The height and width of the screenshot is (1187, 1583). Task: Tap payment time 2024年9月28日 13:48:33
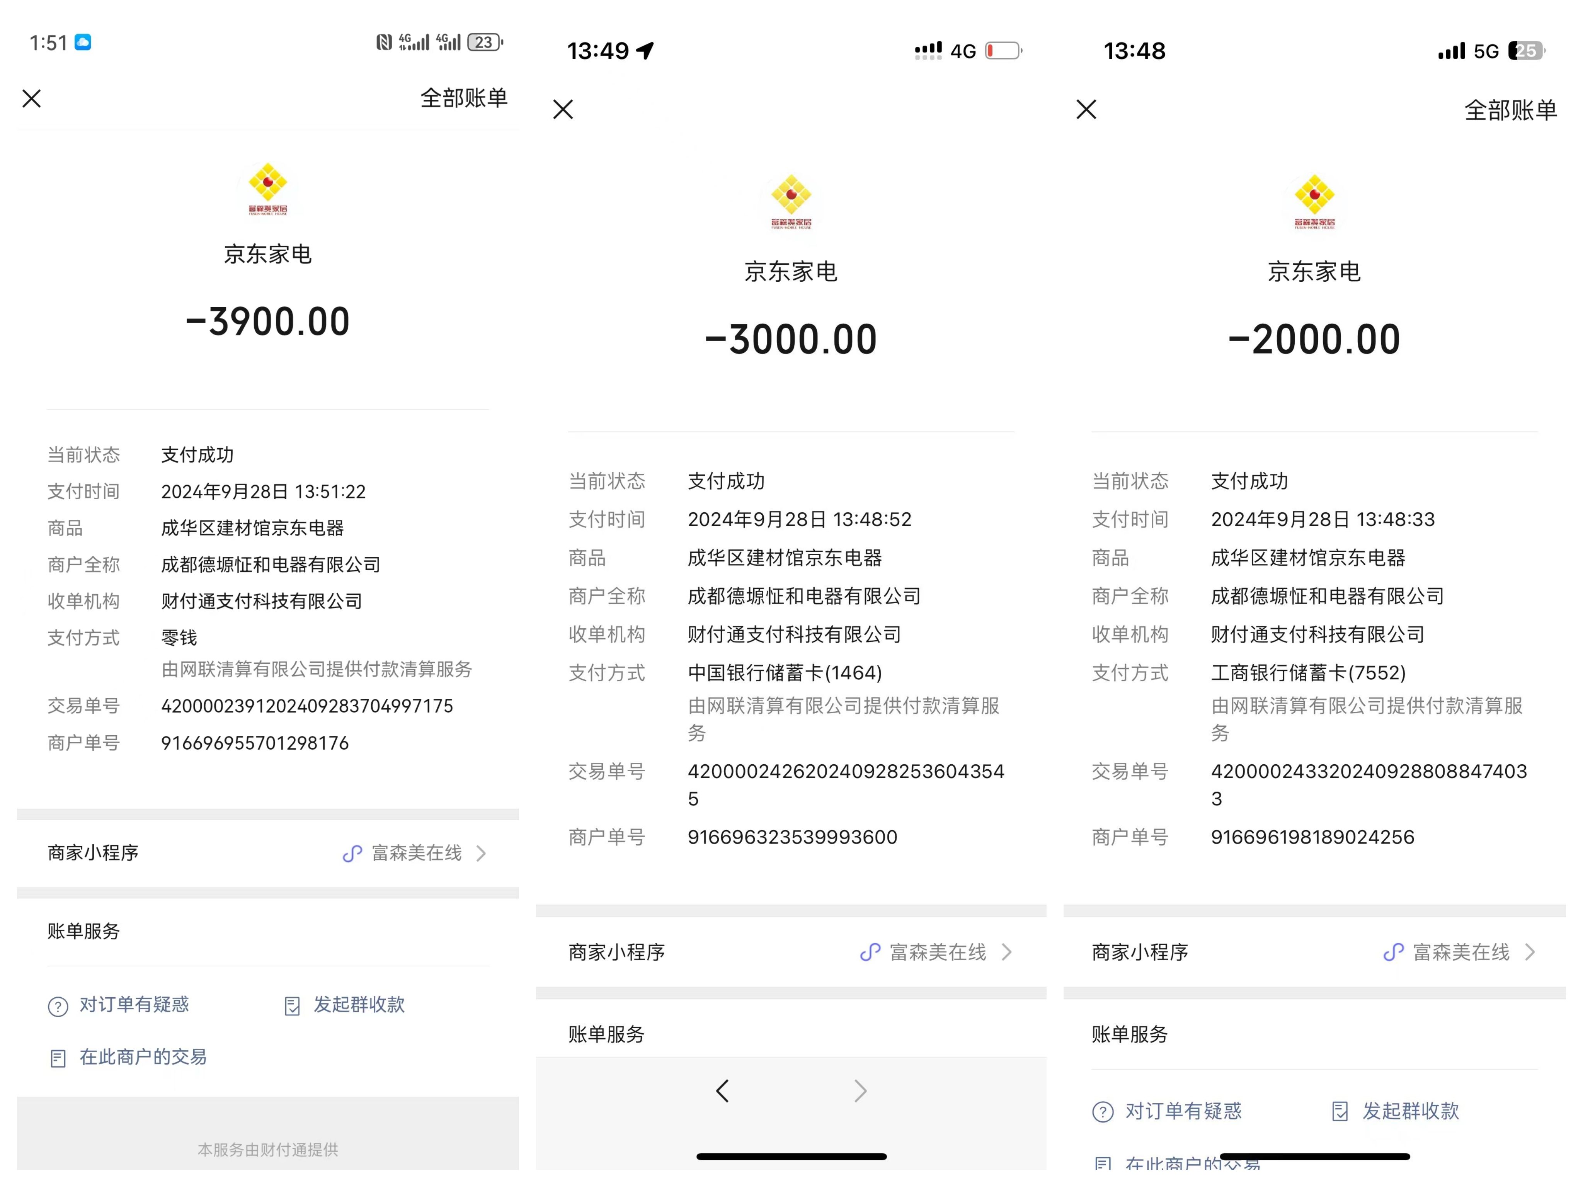pos(1323,519)
